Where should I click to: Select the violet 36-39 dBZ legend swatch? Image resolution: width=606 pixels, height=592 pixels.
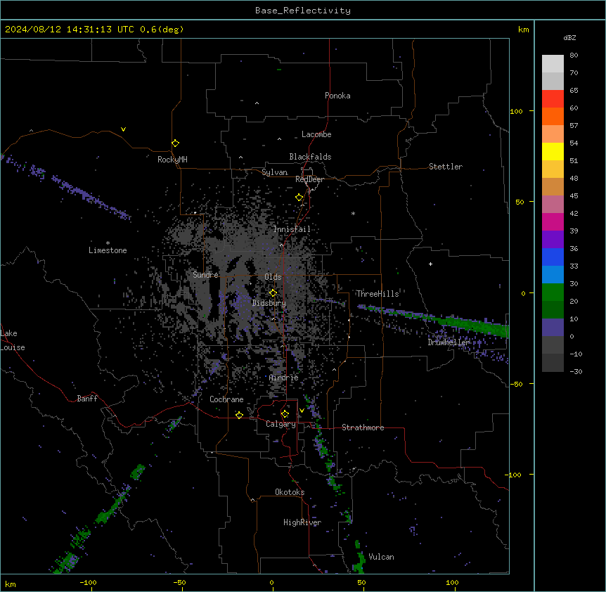click(x=553, y=239)
